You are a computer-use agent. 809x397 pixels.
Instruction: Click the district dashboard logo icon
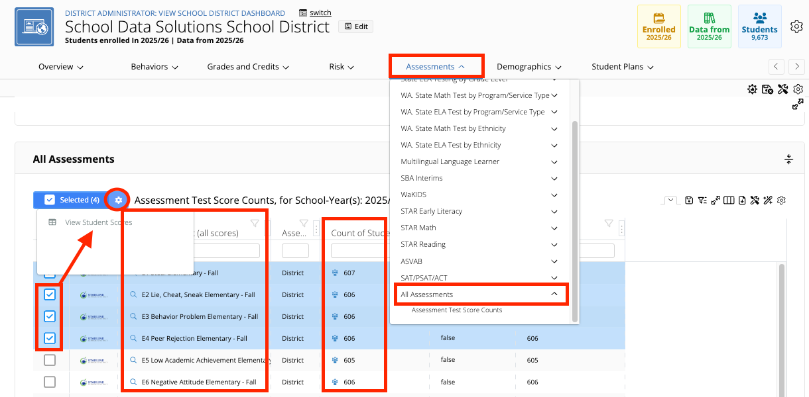[34, 27]
